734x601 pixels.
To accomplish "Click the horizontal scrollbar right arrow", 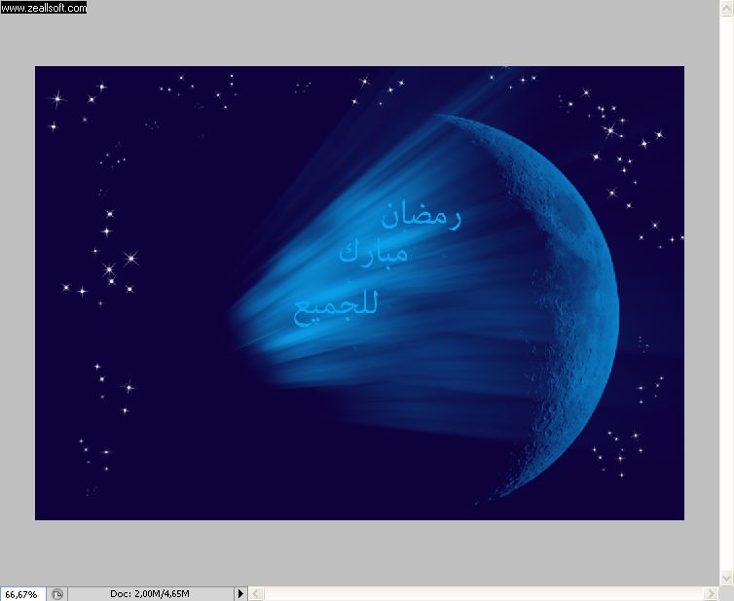I will point(712,593).
